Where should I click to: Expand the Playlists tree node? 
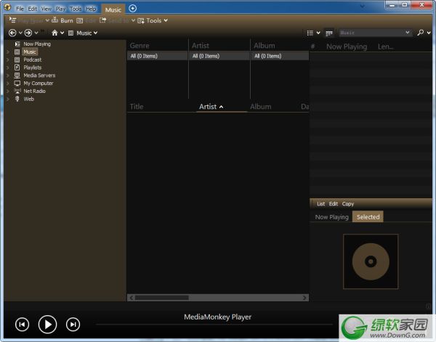click(8, 68)
